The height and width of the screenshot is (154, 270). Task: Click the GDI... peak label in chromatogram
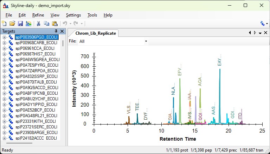[233, 113]
